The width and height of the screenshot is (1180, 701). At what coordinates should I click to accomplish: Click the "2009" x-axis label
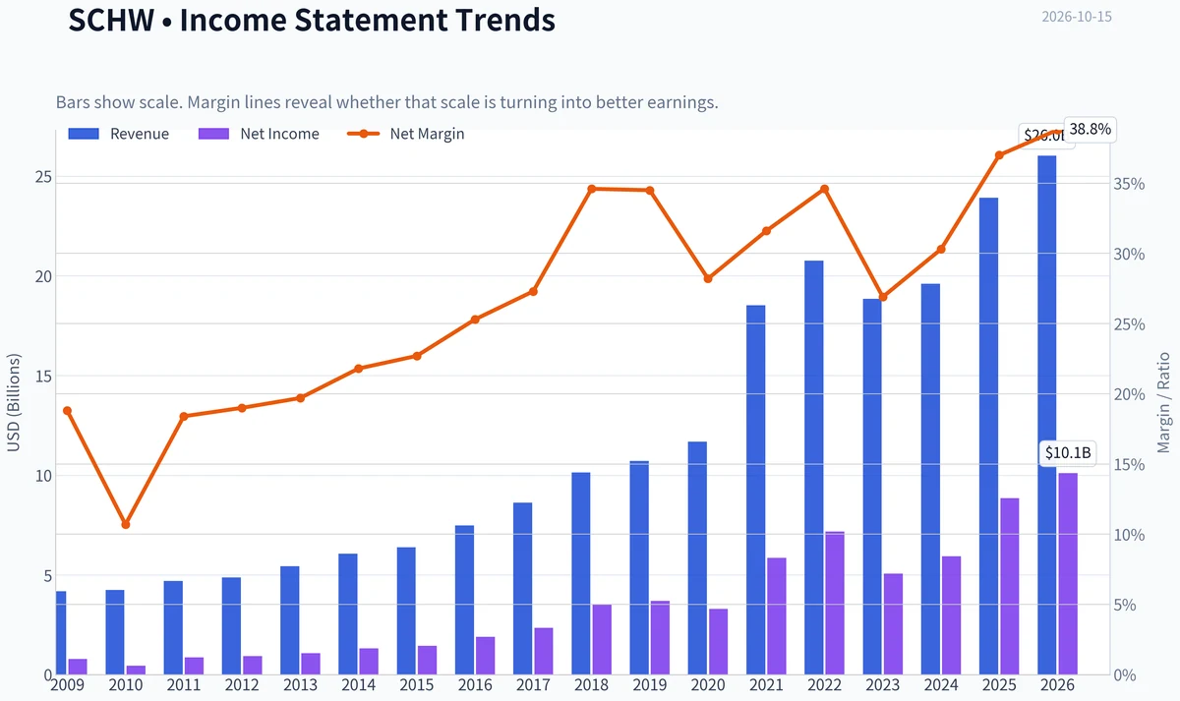[x=67, y=685]
